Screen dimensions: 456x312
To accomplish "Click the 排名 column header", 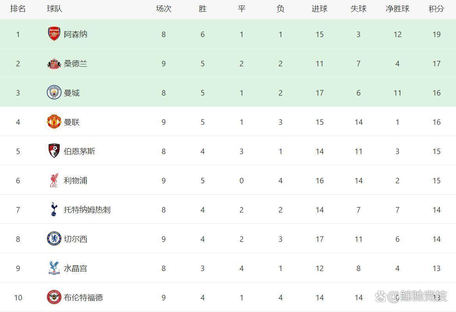I will coord(18,9).
